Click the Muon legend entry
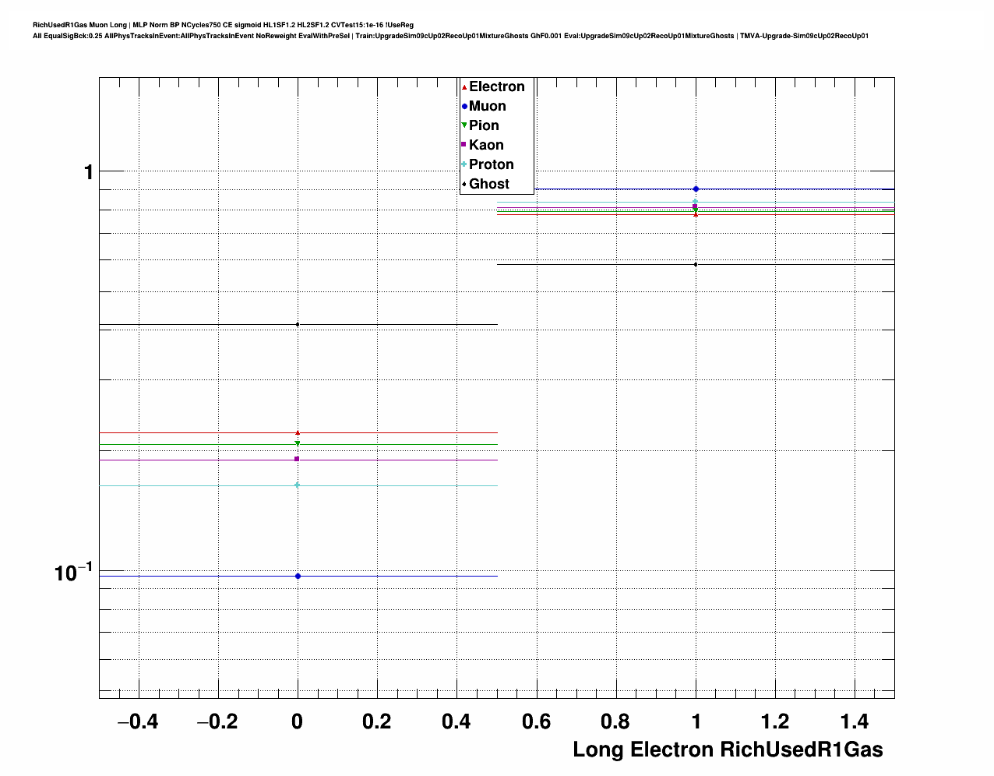 (x=484, y=107)
